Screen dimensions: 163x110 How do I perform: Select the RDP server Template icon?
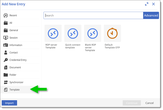(53, 33)
